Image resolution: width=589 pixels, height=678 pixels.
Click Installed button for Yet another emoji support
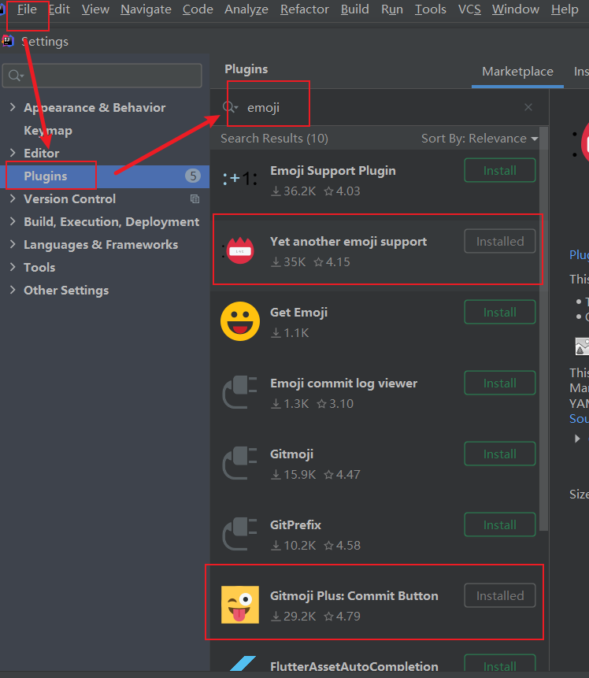click(x=500, y=241)
